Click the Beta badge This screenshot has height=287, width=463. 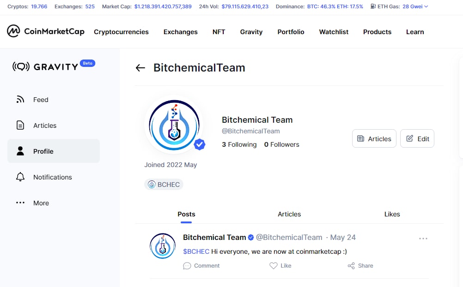pos(87,63)
